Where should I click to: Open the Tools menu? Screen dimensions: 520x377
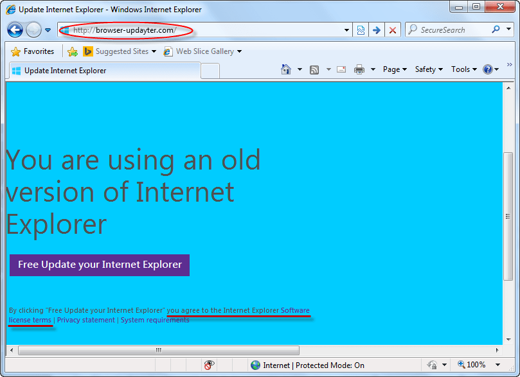(x=464, y=69)
